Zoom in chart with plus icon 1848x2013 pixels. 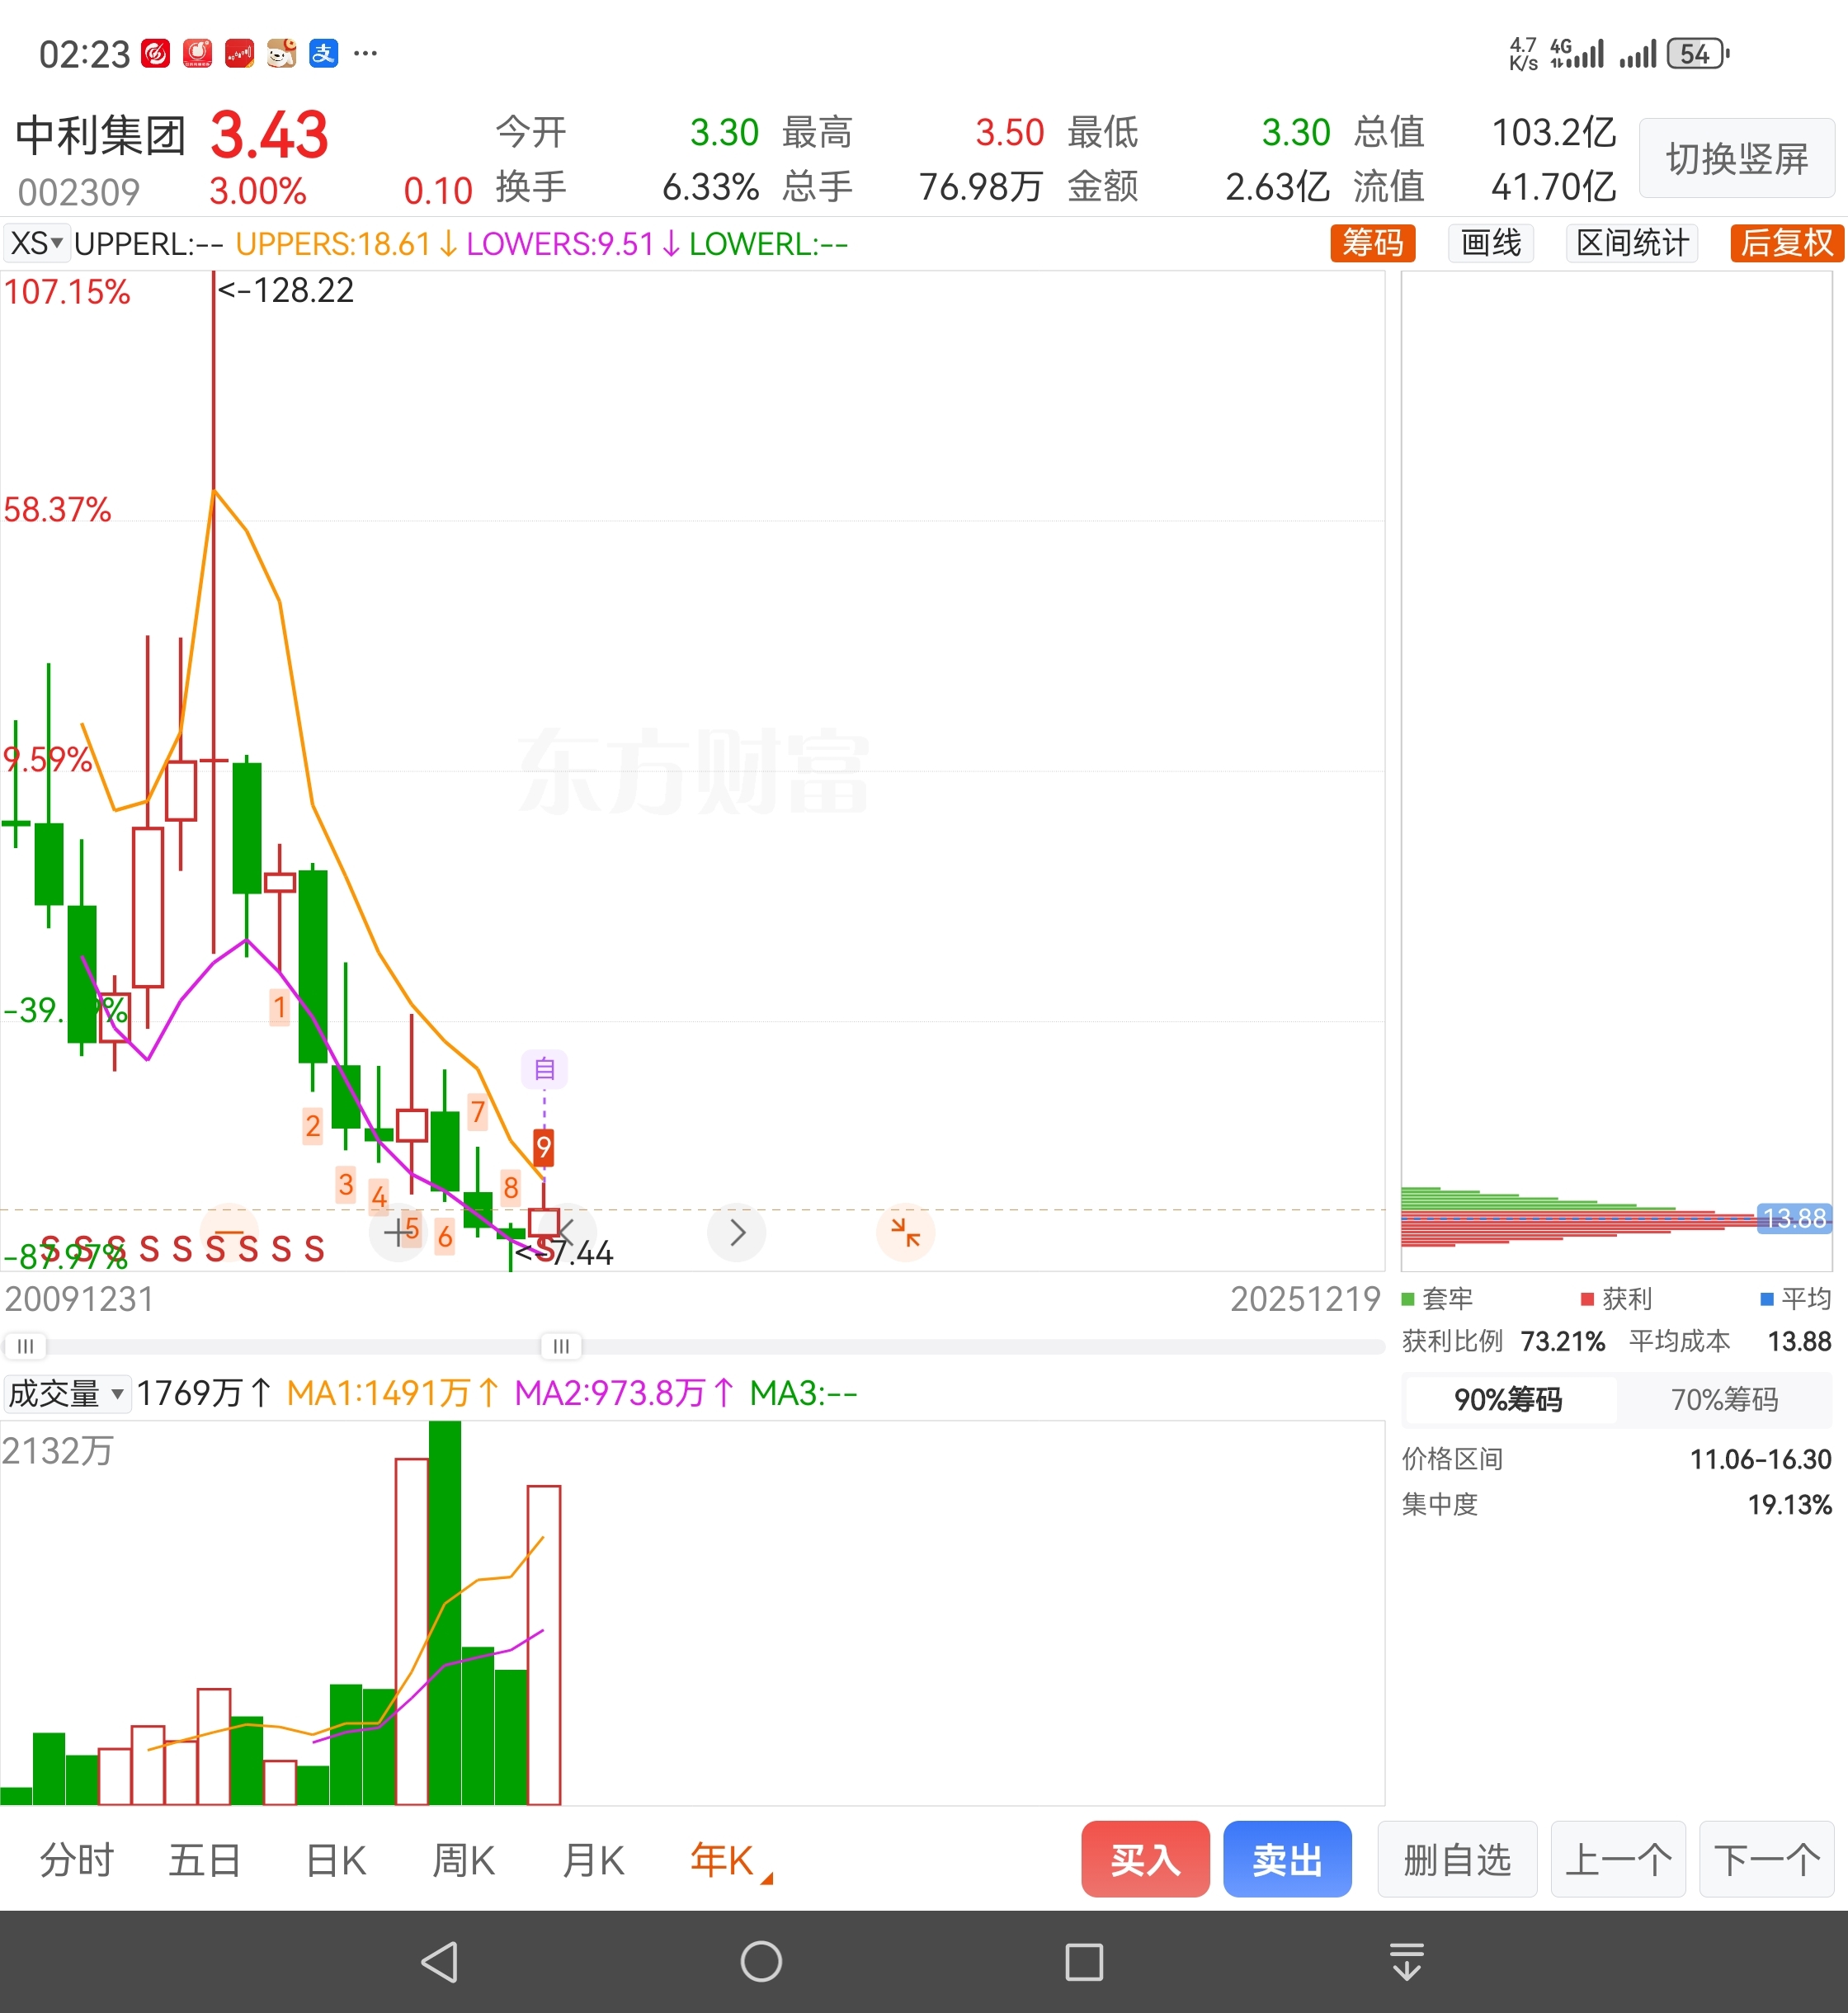(399, 1232)
